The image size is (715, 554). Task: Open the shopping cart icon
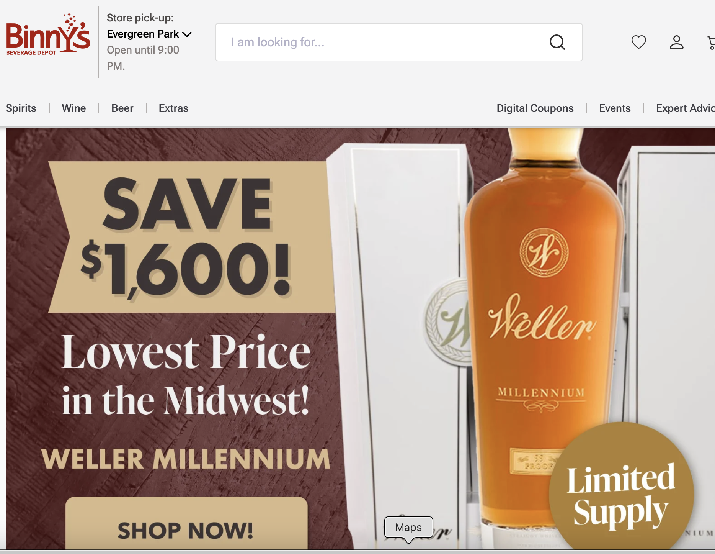point(711,43)
